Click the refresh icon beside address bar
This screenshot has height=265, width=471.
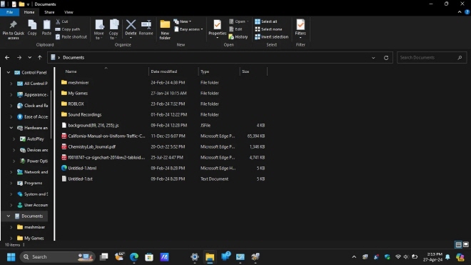386,58
